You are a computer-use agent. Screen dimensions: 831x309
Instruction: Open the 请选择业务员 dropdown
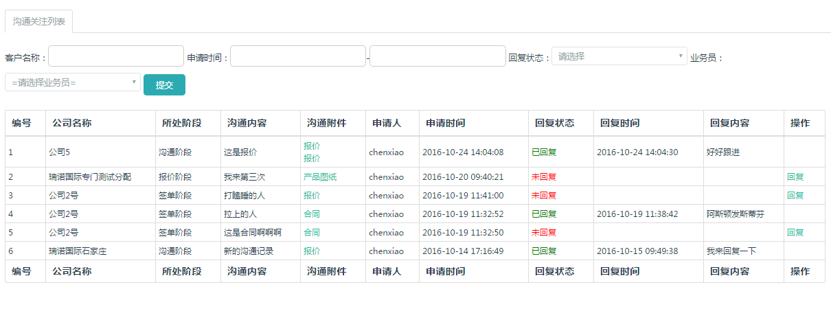(x=73, y=82)
